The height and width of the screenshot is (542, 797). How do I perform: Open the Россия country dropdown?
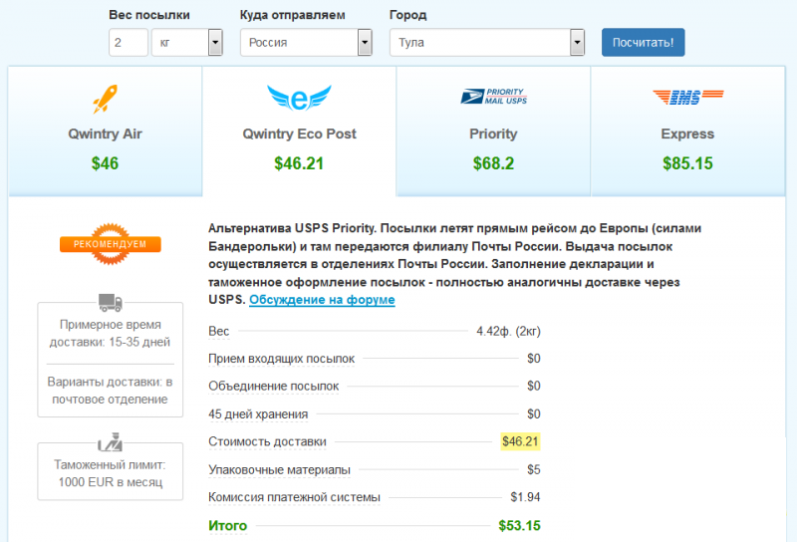point(306,42)
